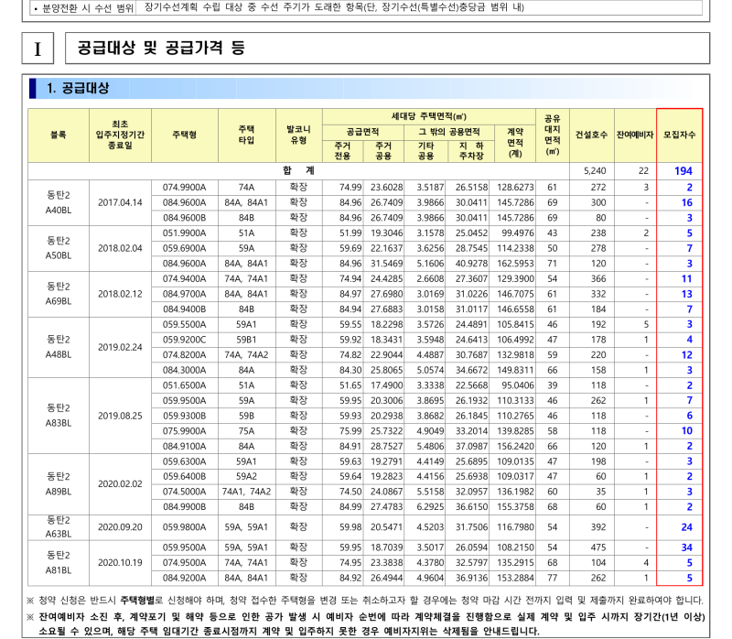The width and height of the screenshot is (732, 639).
Task: Click the date '2020.02.02'
Action: click(120, 484)
